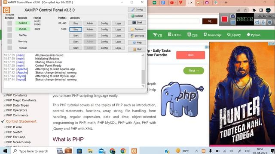This screenshot has height=154, width=275.
Task: Toggle MySQL service checkbox
Action: (9, 29)
